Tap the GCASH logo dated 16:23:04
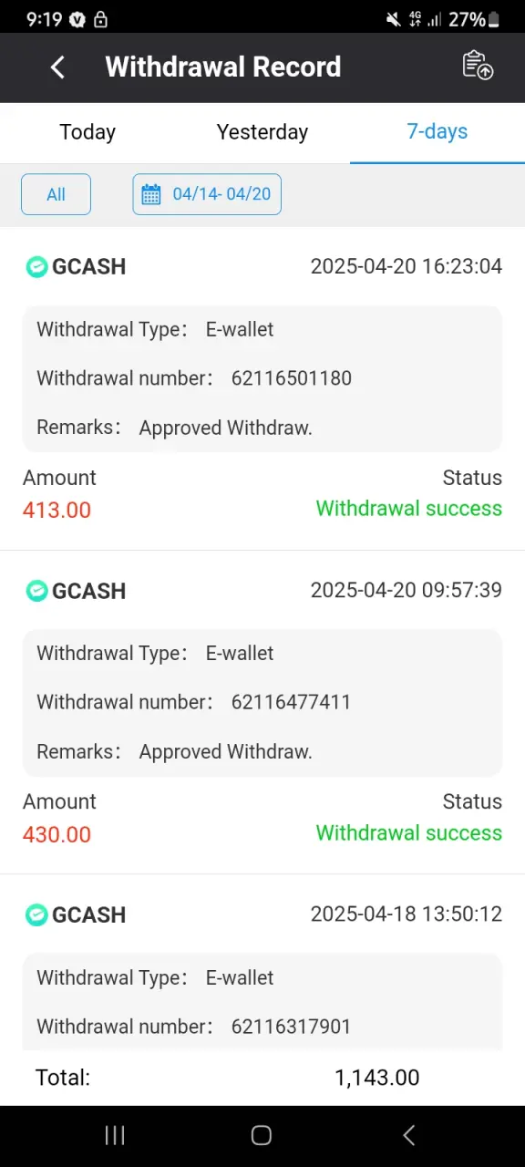Image resolution: width=525 pixels, height=1167 pixels. pos(36,267)
